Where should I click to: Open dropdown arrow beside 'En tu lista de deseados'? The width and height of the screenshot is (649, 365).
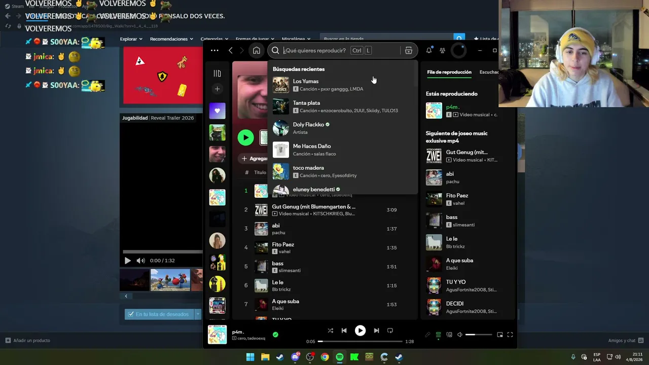pyautogui.click(x=198, y=314)
